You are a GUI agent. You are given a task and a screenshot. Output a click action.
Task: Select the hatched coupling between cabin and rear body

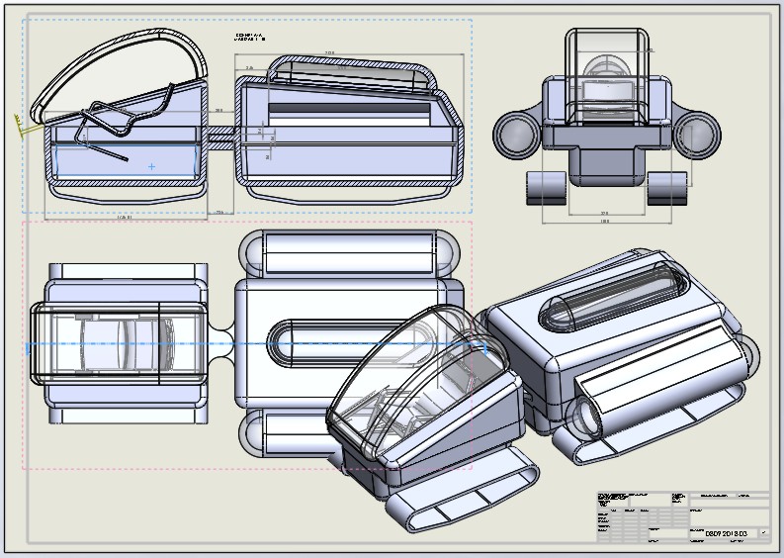221,139
